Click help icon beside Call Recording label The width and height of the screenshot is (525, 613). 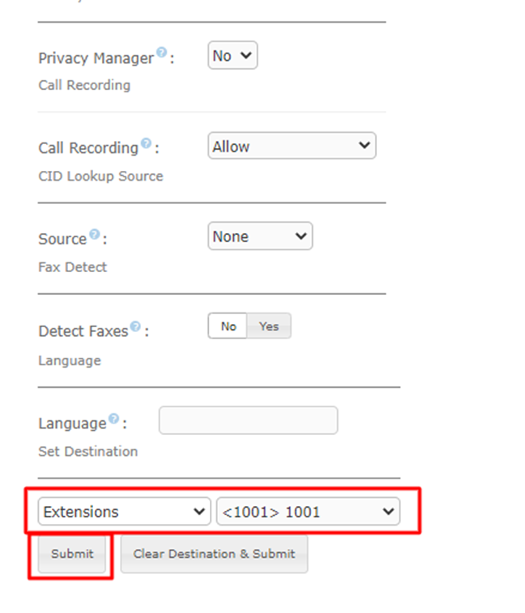[x=146, y=143]
